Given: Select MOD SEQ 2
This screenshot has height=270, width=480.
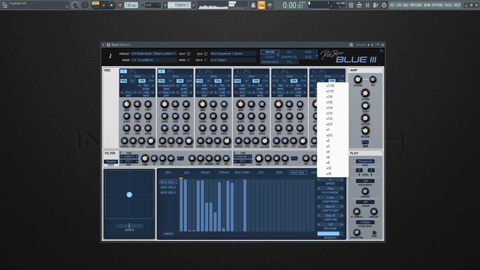Looking at the screenshot, I should (168, 187).
